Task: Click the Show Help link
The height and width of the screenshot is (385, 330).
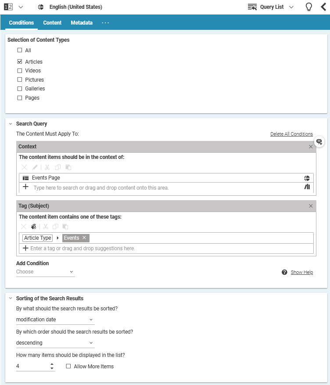Action: click(x=302, y=272)
